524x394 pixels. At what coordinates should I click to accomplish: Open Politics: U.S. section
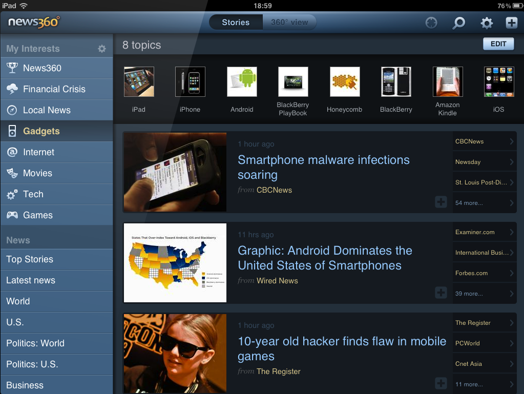coord(57,364)
